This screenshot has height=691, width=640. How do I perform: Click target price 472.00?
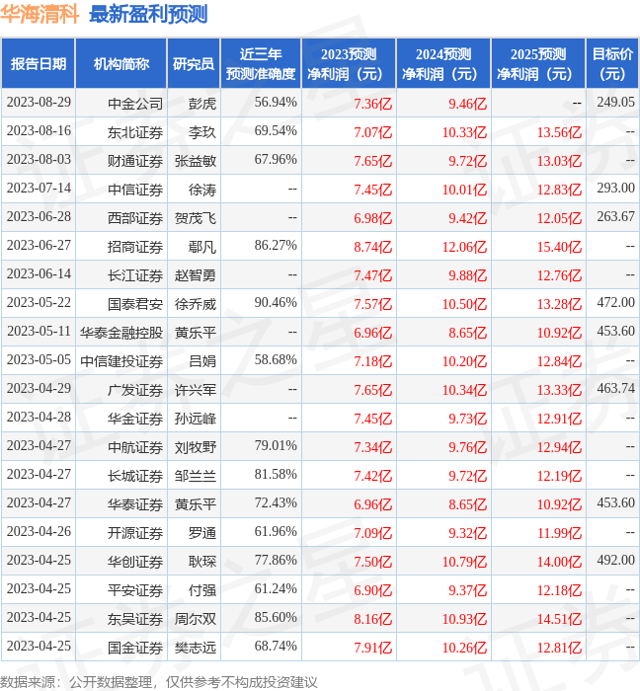pos(615,303)
